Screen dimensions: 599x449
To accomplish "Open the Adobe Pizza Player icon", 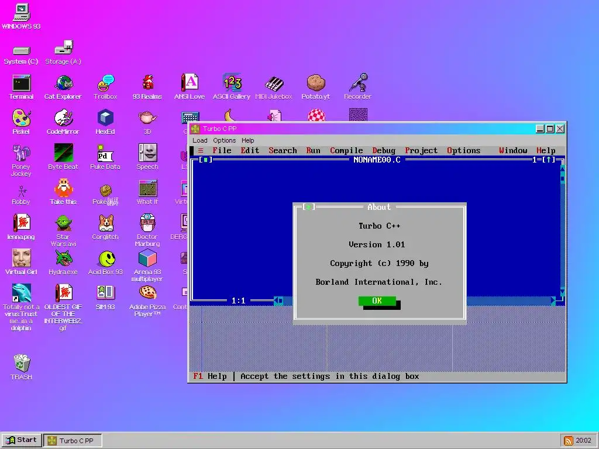I will (147, 301).
